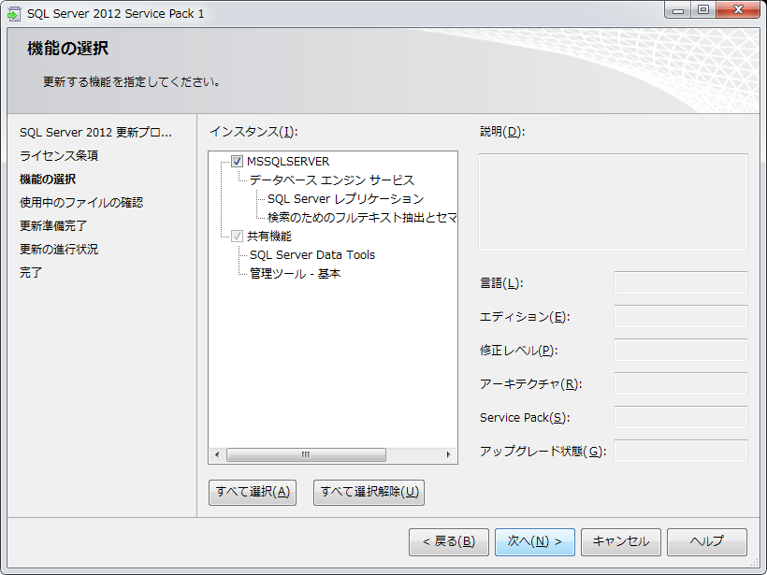Click the 言語 language field

[x=680, y=283]
